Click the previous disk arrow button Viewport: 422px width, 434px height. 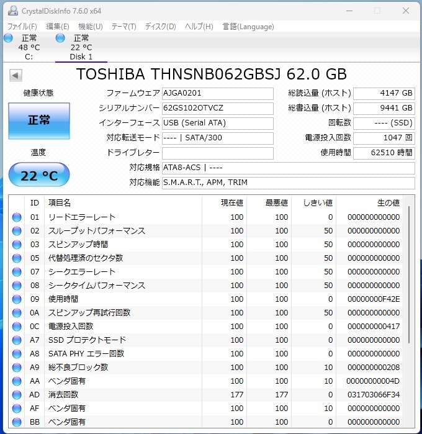[x=16, y=75]
